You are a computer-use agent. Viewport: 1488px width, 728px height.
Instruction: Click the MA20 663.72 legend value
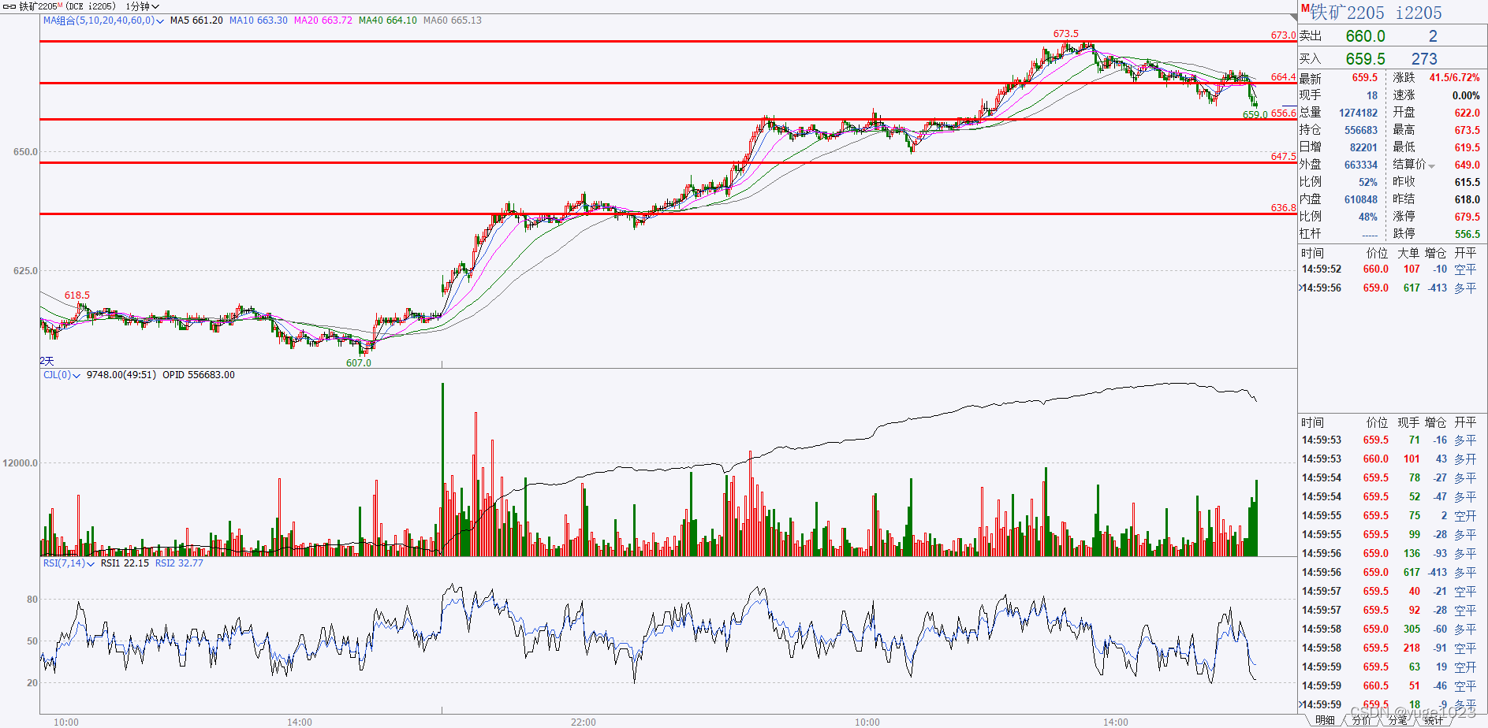[323, 20]
